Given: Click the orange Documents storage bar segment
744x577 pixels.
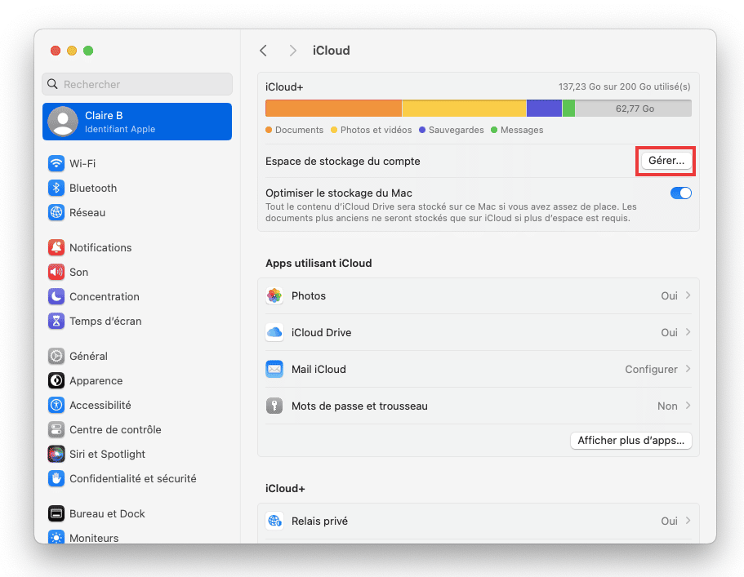Looking at the screenshot, I should [333, 109].
